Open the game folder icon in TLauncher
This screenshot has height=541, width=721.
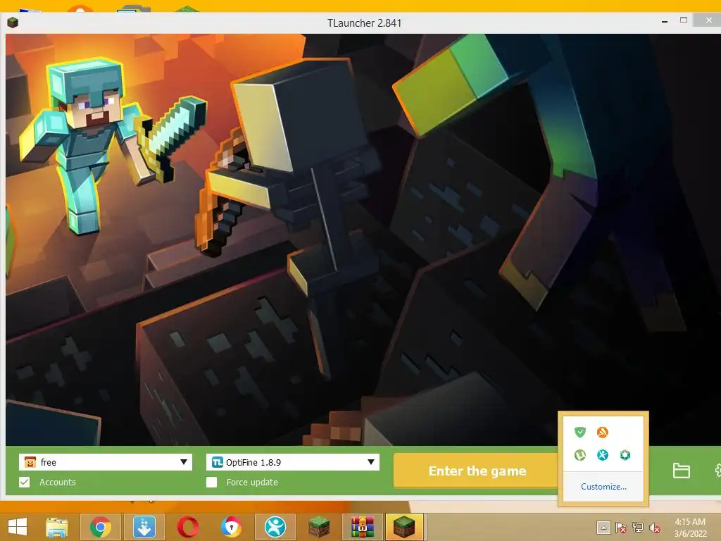point(681,471)
